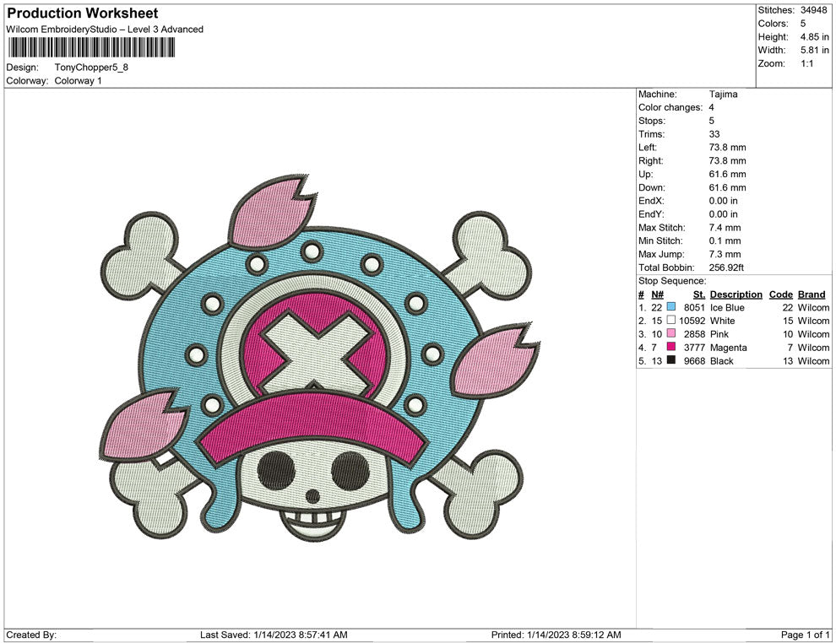Click the Description column header
This screenshot has height=643, width=836.
coord(736,294)
